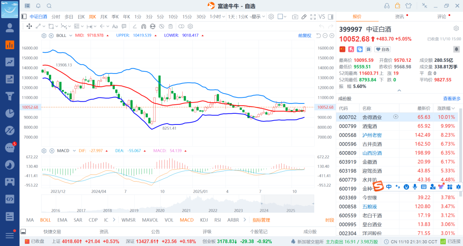Select the 日K chart period tab
The image size is (463, 246).
click(81, 17)
